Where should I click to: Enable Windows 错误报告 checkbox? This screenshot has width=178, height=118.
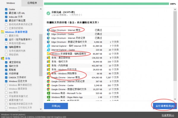(6, 89)
